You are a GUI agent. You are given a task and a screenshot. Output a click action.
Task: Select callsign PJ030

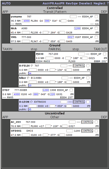pyautogui.click(x=40, y=54)
